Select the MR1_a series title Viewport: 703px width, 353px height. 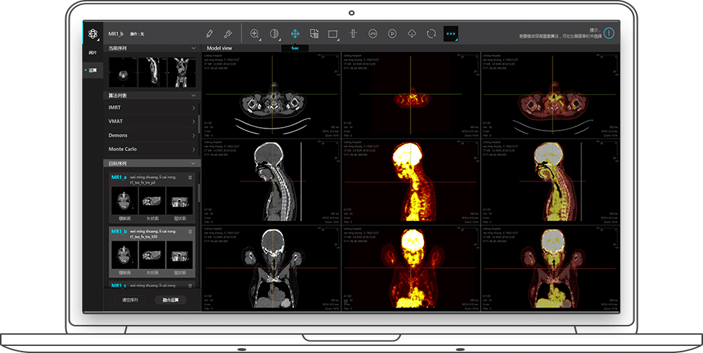pyautogui.click(x=119, y=177)
